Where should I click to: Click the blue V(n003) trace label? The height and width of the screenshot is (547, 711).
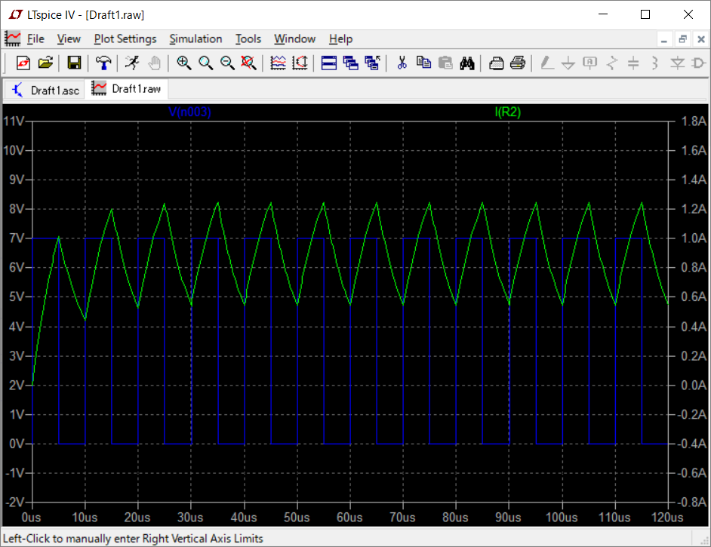pos(189,112)
